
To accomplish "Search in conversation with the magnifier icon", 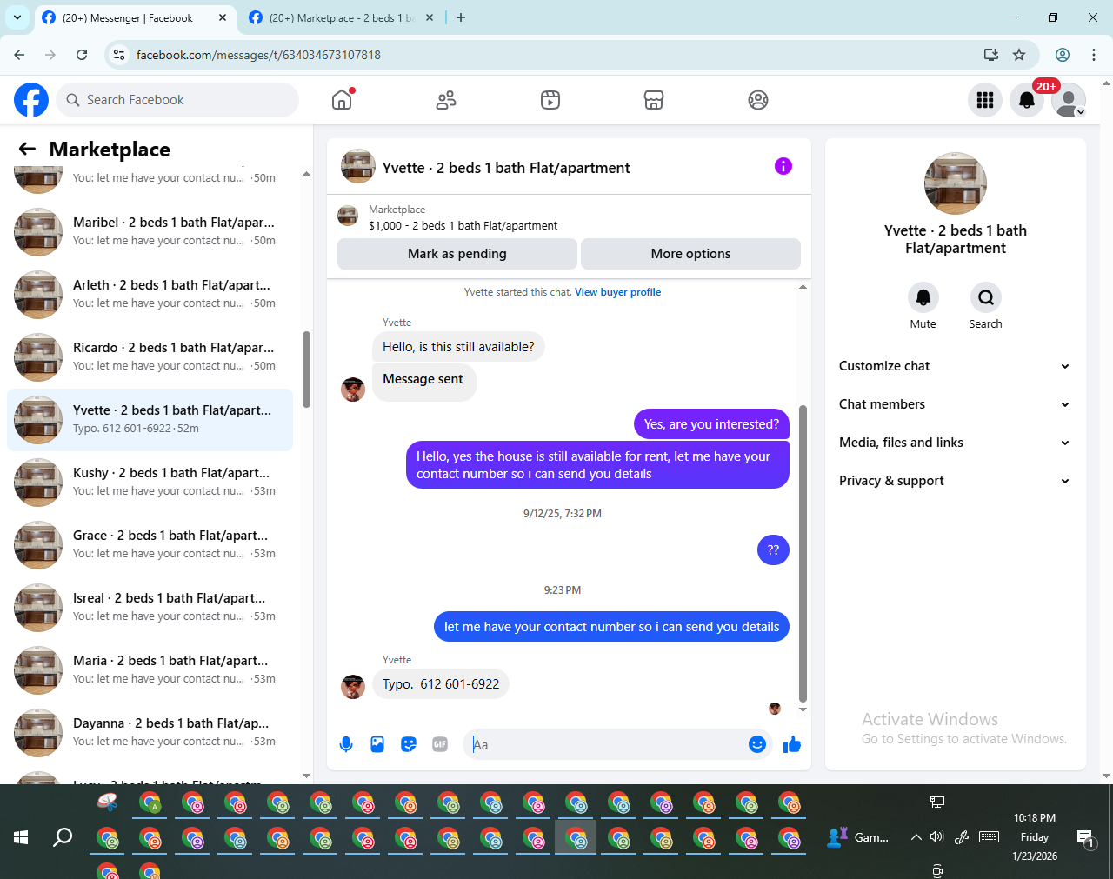I will [986, 297].
